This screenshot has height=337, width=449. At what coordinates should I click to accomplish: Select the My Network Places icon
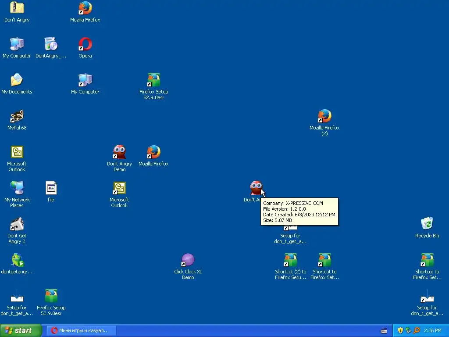click(x=17, y=188)
